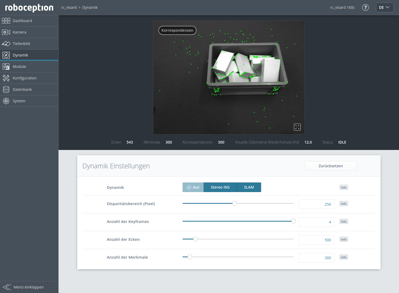Image resolution: width=399 pixels, height=293 pixels.
Task: Show info for Anzahl der Keyframes
Action: click(344, 221)
